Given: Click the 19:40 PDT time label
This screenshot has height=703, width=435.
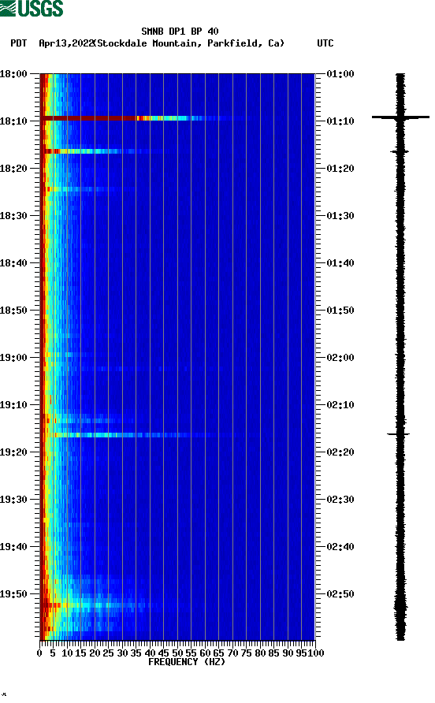Looking at the screenshot, I should click(13, 547).
